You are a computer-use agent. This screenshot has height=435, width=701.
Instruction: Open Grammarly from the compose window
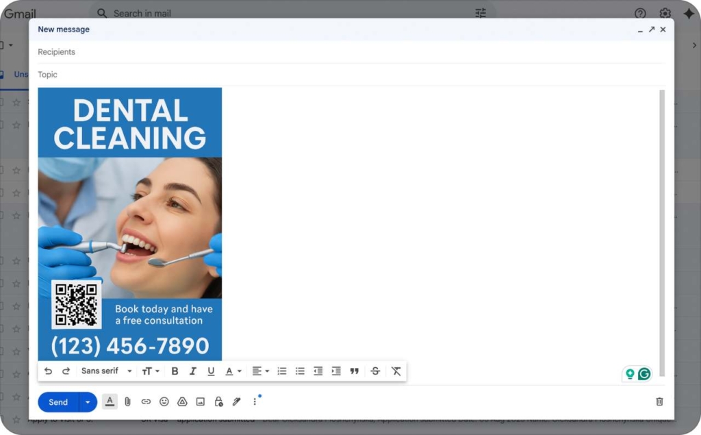click(x=642, y=373)
